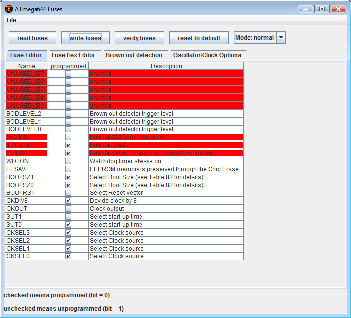The width and height of the screenshot is (351, 318).
Task: Click reset to default button
Action: click(x=199, y=38)
